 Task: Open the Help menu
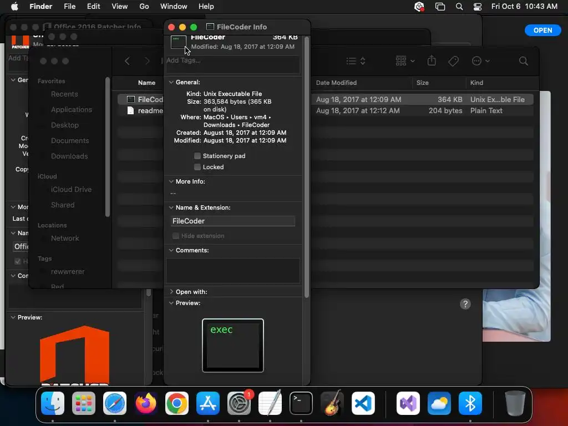pyautogui.click(x=206, y=7)
